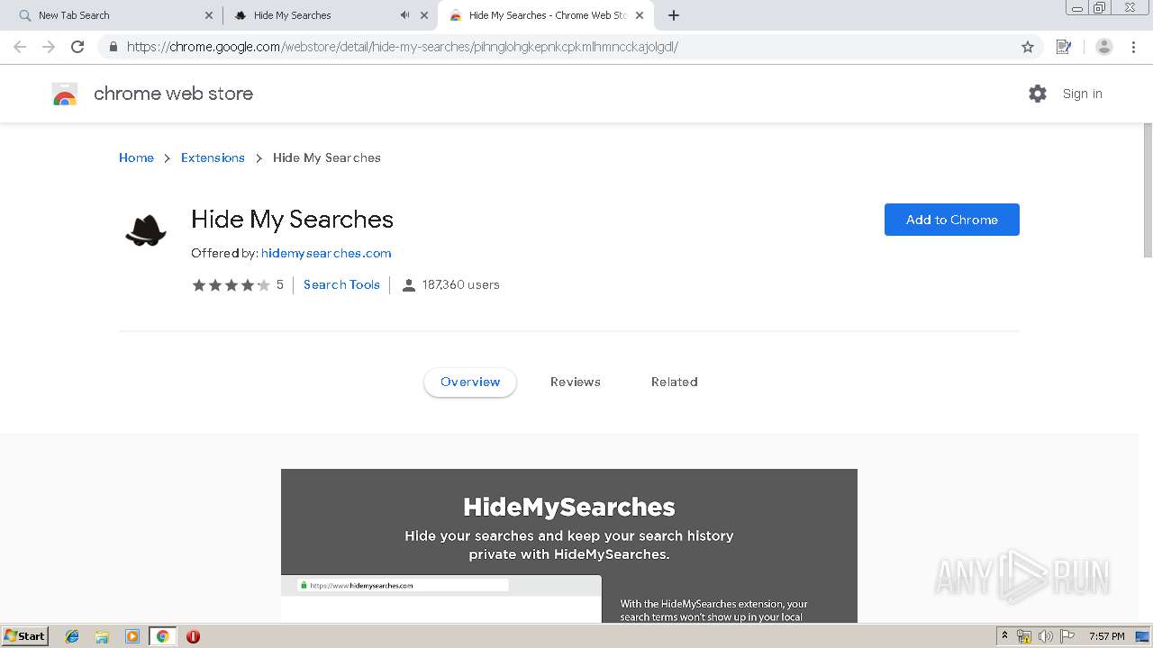
Task: Open the extension icon next to the bookmark star
Action: point(1064,47)
